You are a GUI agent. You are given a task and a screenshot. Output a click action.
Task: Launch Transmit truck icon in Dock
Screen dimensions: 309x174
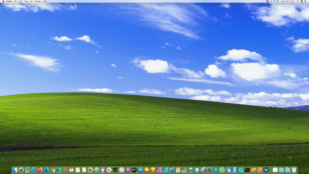pyautogui.click(x=203, y=170)
